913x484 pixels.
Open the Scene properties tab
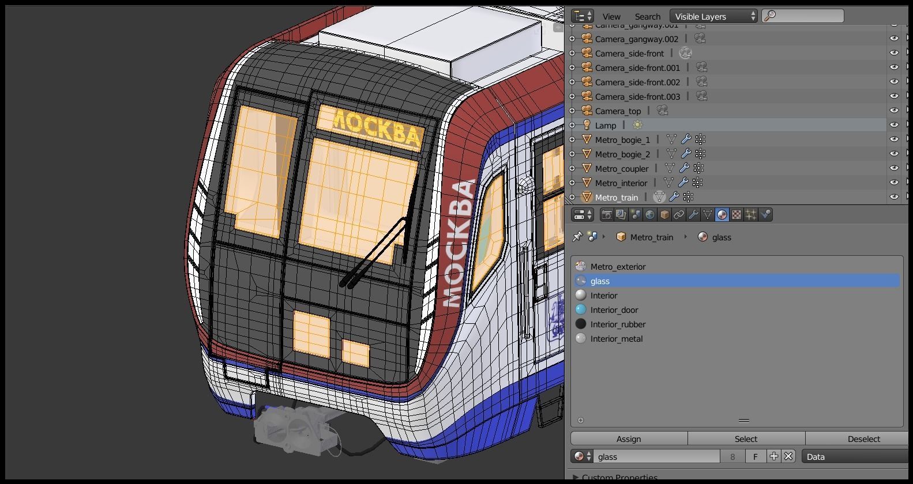pyautogui.click(x=636, y=215)
